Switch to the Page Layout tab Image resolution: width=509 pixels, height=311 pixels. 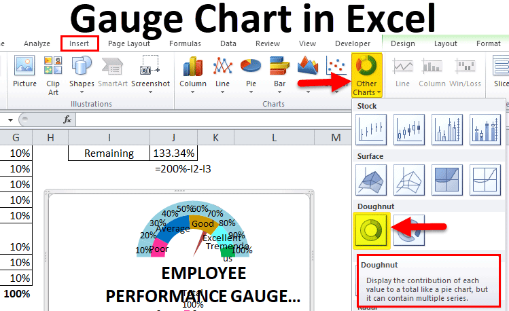(x=129, y=43)
